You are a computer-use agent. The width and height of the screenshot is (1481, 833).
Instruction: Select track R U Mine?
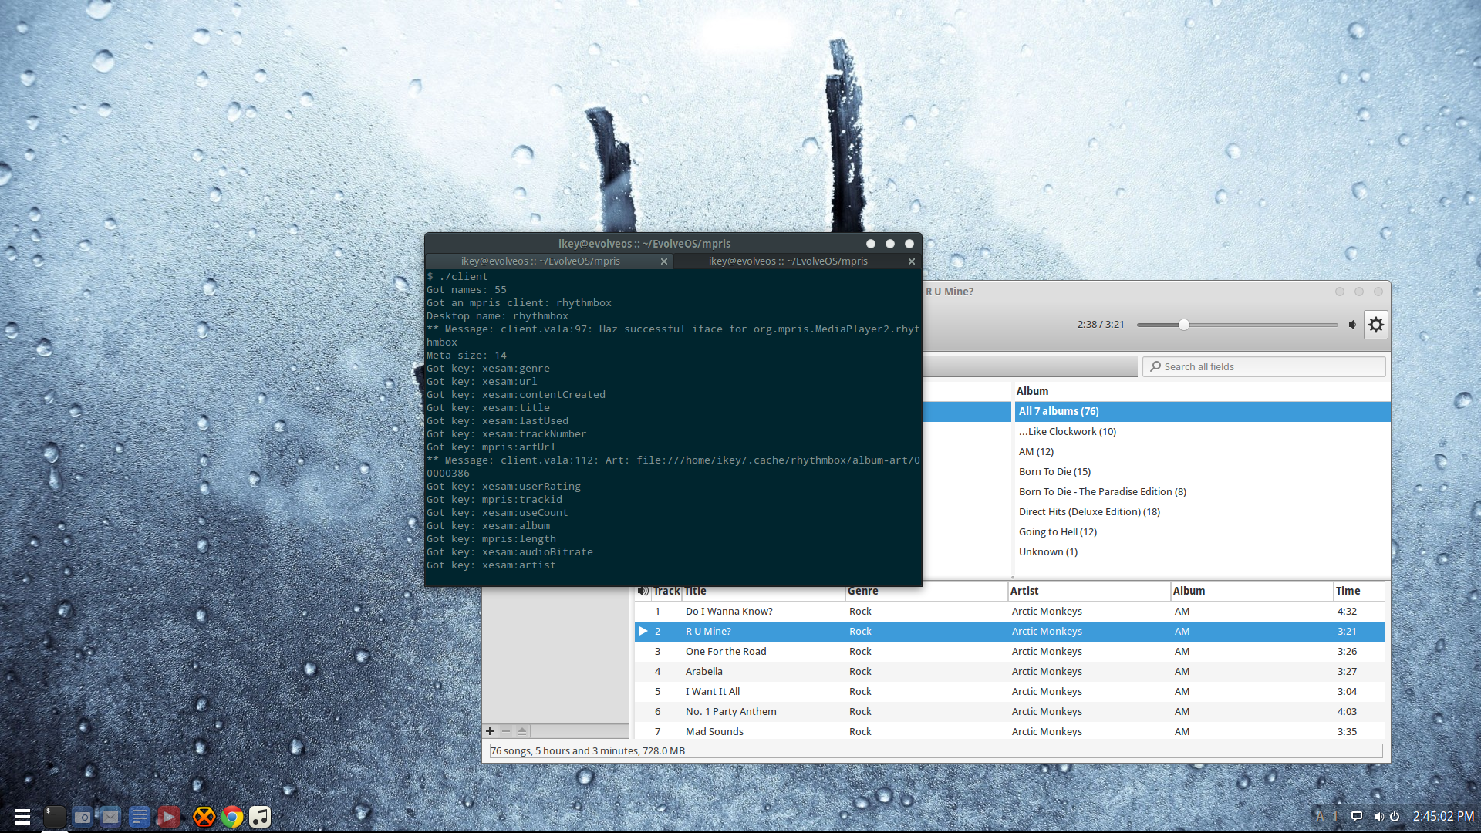pyautogui.click(x=1010, y=631)
